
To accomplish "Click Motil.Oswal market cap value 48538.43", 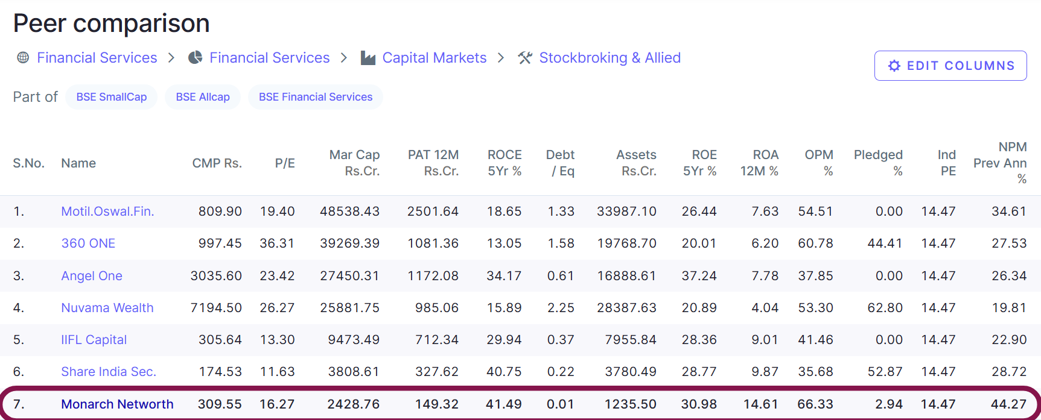I will click(349, 212).
